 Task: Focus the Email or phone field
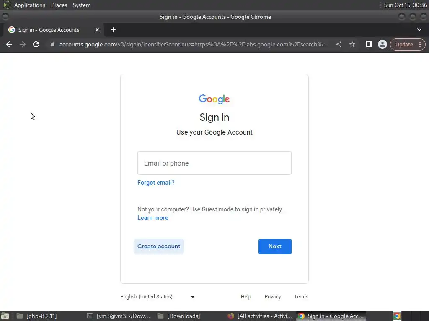(x=214, y=163)
